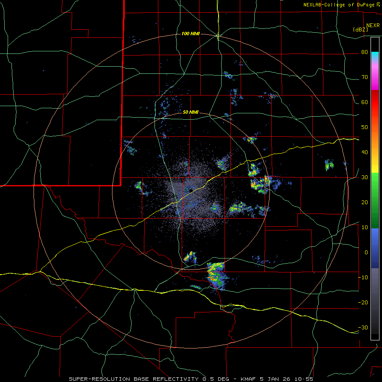Click the NEXR label above the legend

373,25
